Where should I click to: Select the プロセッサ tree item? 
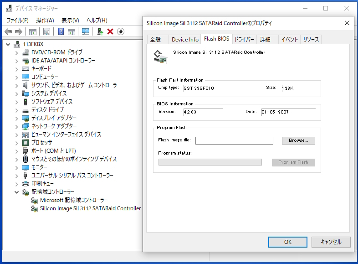[42, 143]
